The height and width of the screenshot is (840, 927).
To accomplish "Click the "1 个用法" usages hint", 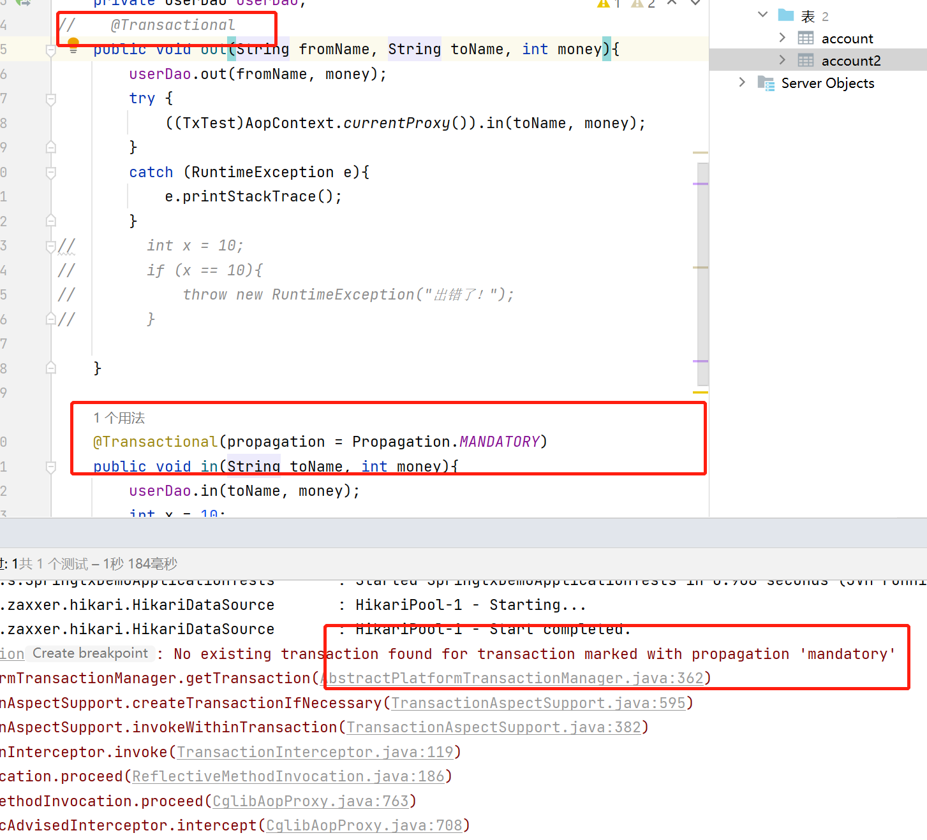I will (119, 418).
